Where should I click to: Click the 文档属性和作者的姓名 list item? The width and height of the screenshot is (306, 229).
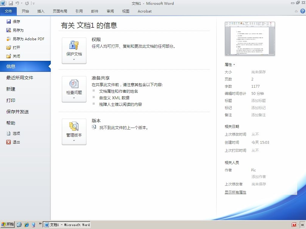pyautogui.click(x=118, y=91)
